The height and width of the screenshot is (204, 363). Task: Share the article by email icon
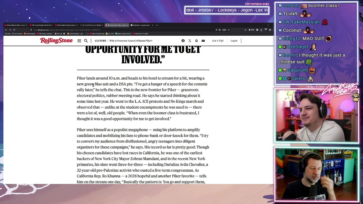(203, 41)
